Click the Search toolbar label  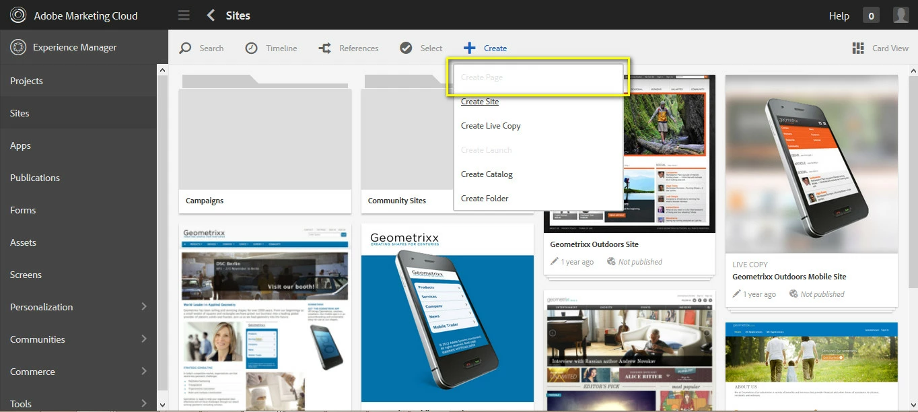211,48
